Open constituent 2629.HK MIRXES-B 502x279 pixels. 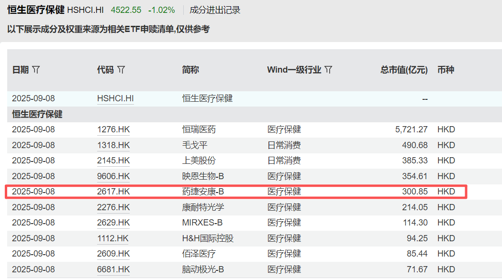[113, 223]
